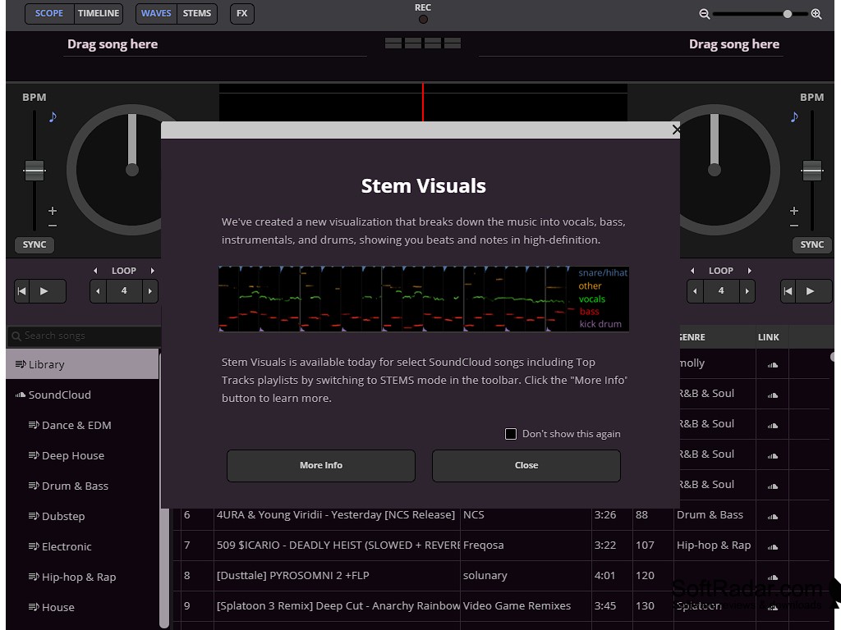Toggle SYNC on the left deck
841x630 pixels.
tap(34, 244)
